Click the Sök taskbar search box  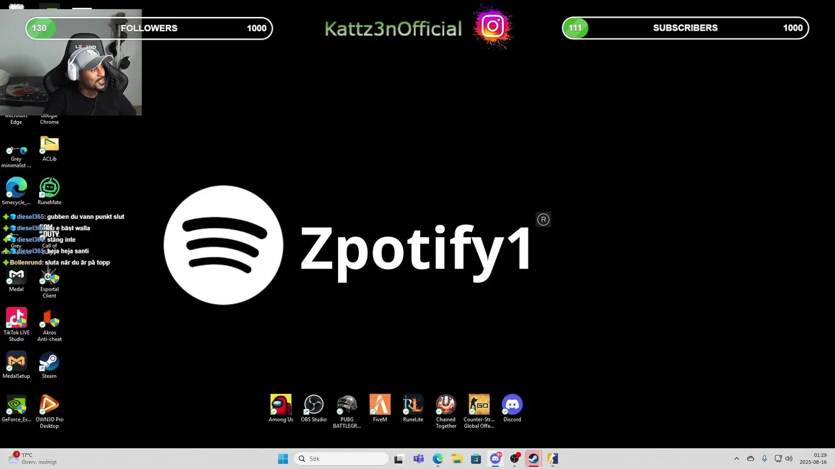coord(341,459)
